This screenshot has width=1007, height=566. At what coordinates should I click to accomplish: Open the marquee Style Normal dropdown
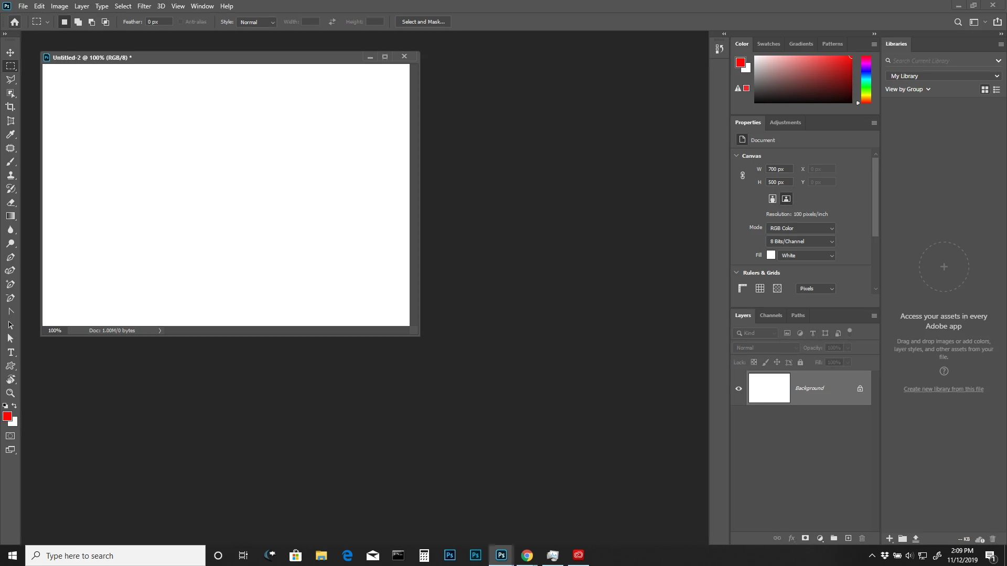[256, 22]
